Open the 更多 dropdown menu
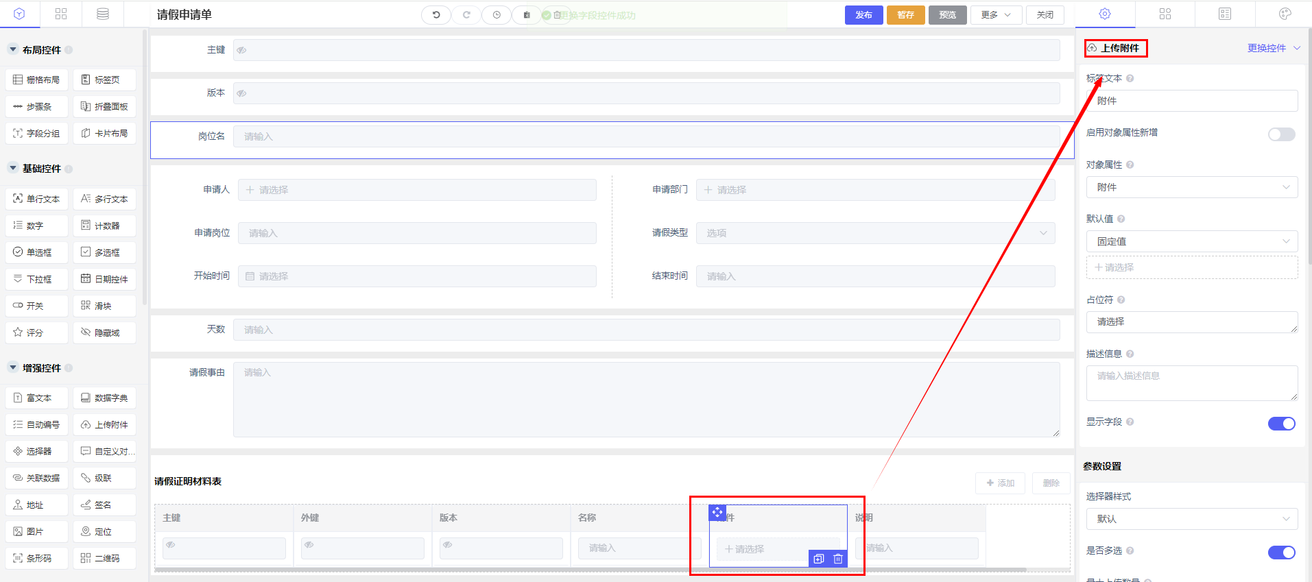This screenshot has width=1312, height=582. tap(996, 15)
